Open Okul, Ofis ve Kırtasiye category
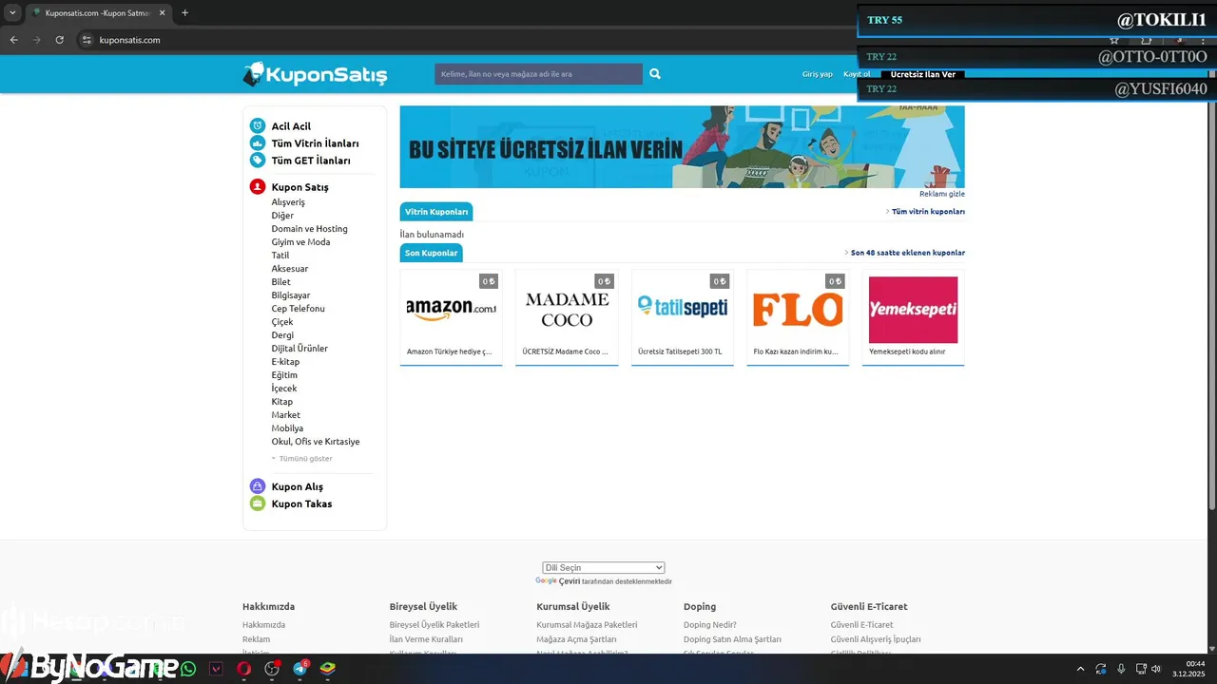This screenshot has width=1217, height=684. click(x=316, y=442)
